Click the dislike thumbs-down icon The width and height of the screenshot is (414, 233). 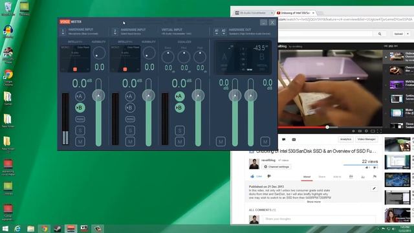(269, 176)
